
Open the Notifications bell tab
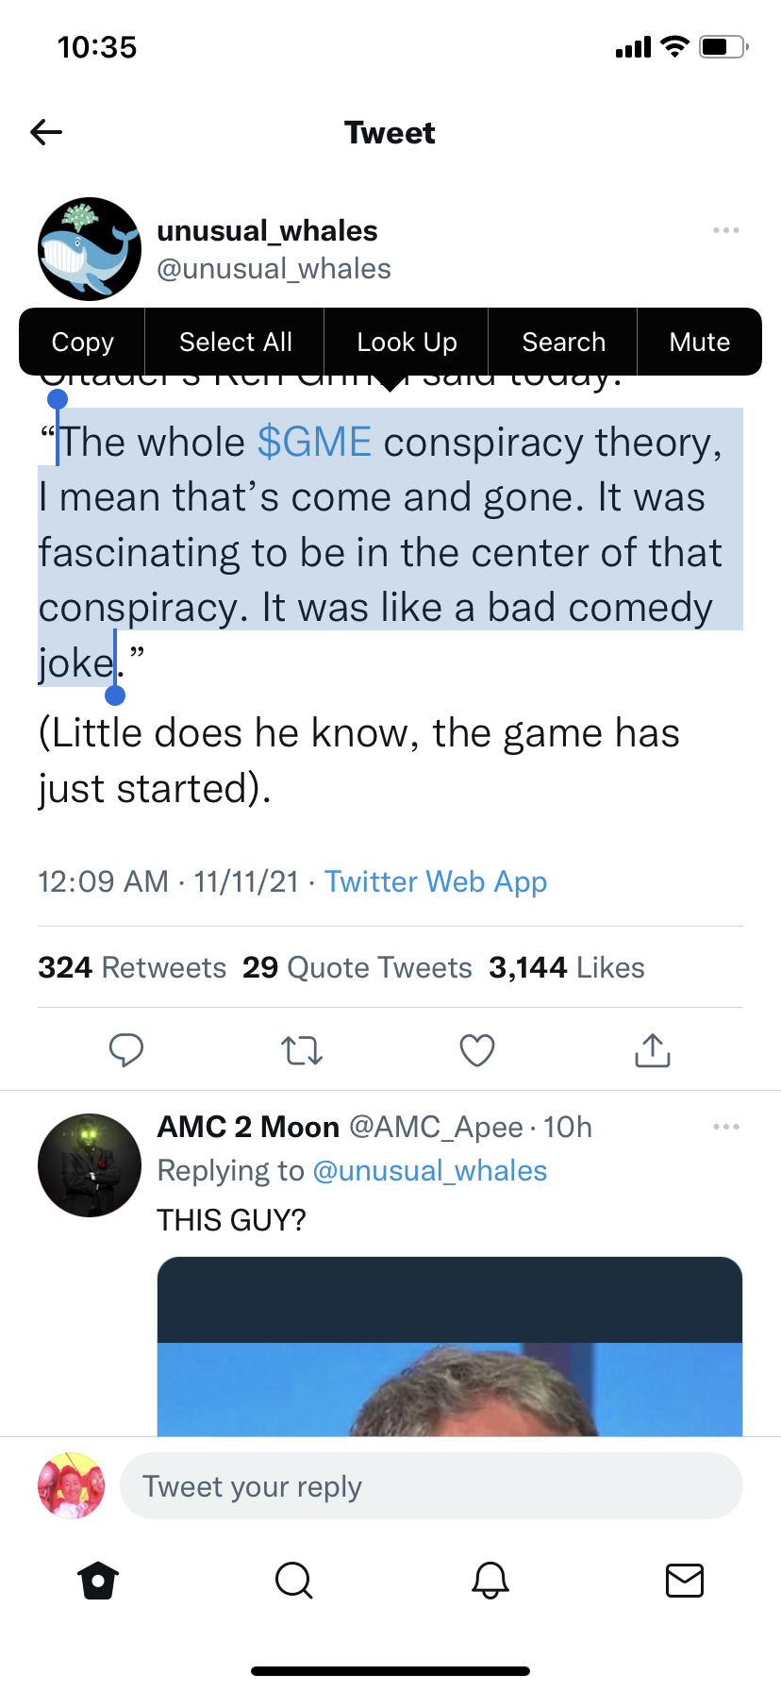490,1580
